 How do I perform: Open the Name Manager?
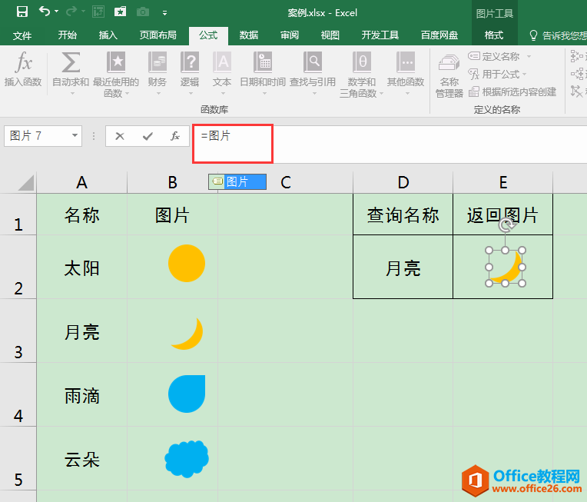coord(449,77)
